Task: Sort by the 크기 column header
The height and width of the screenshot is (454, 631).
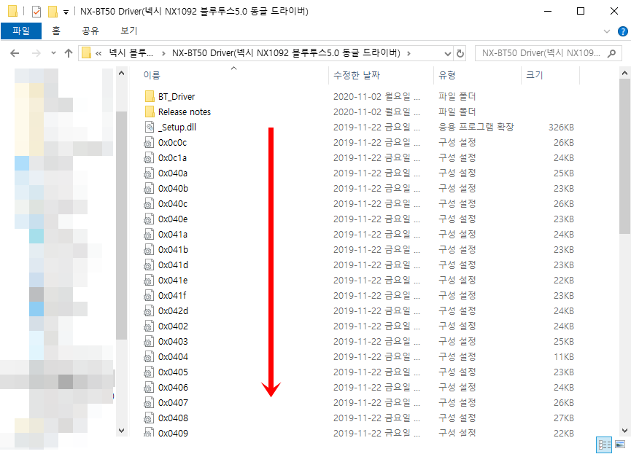Action: point(535,75)
